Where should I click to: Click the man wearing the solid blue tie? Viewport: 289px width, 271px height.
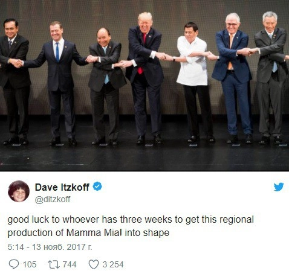point(59,83)
